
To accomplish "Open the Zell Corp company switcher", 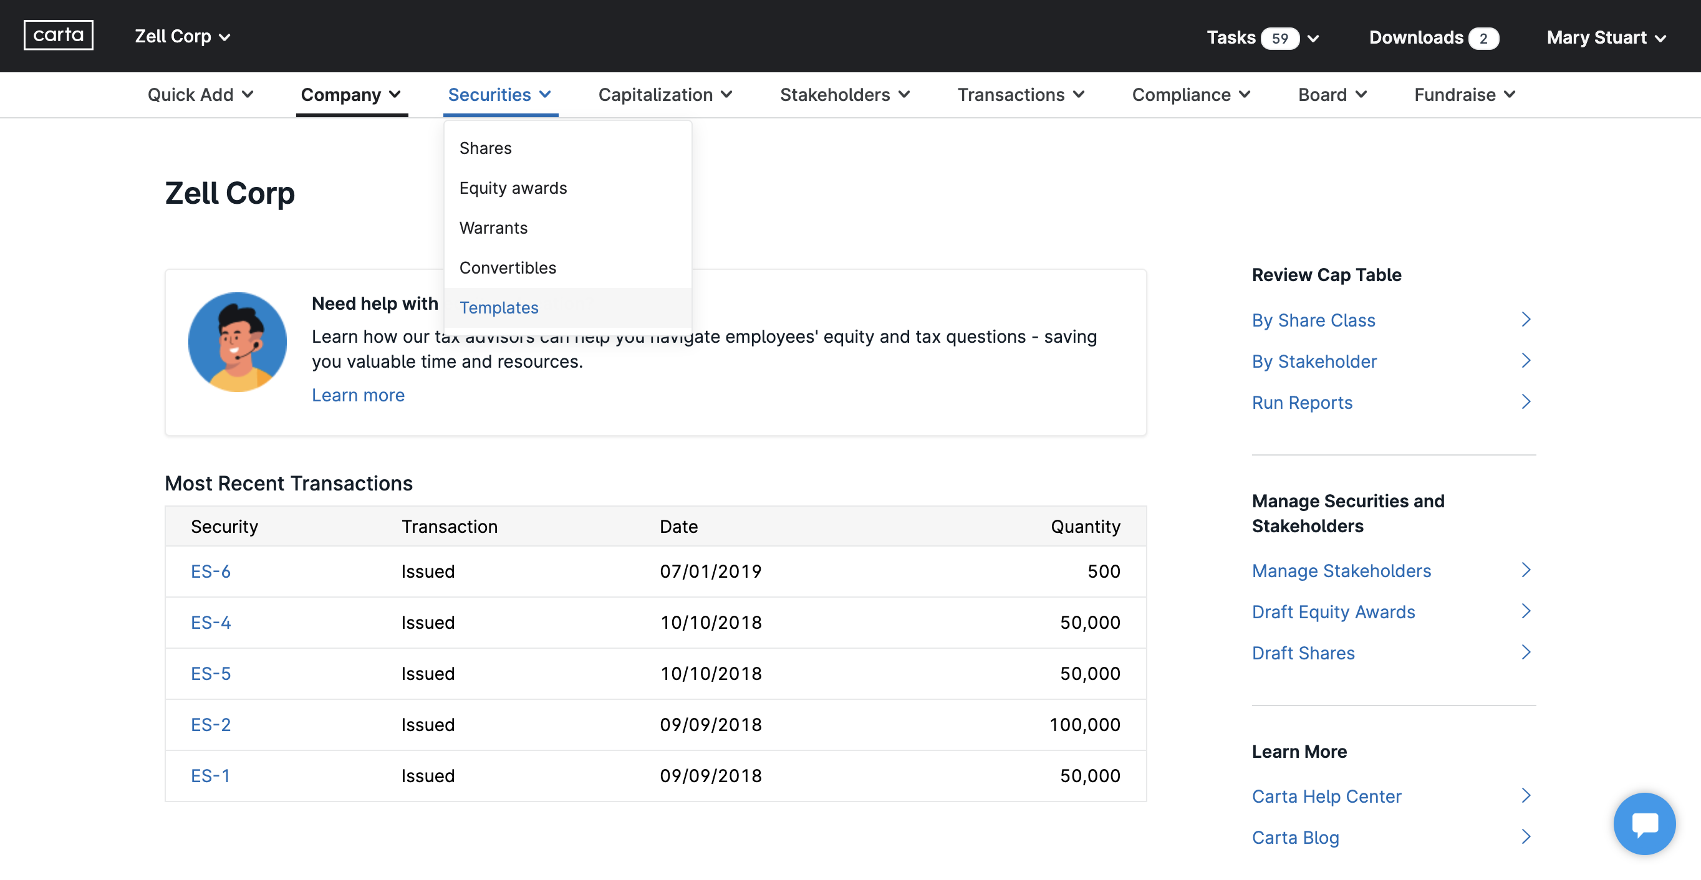I will [x=182, y=36].
